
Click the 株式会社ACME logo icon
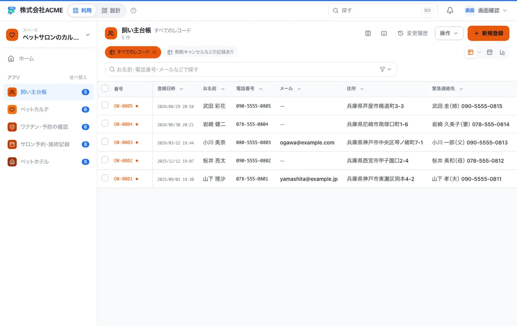coord(12,10)
